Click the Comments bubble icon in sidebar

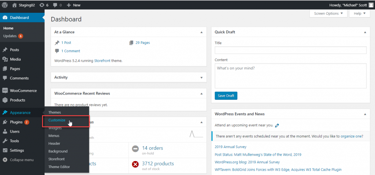click(5, 78)
